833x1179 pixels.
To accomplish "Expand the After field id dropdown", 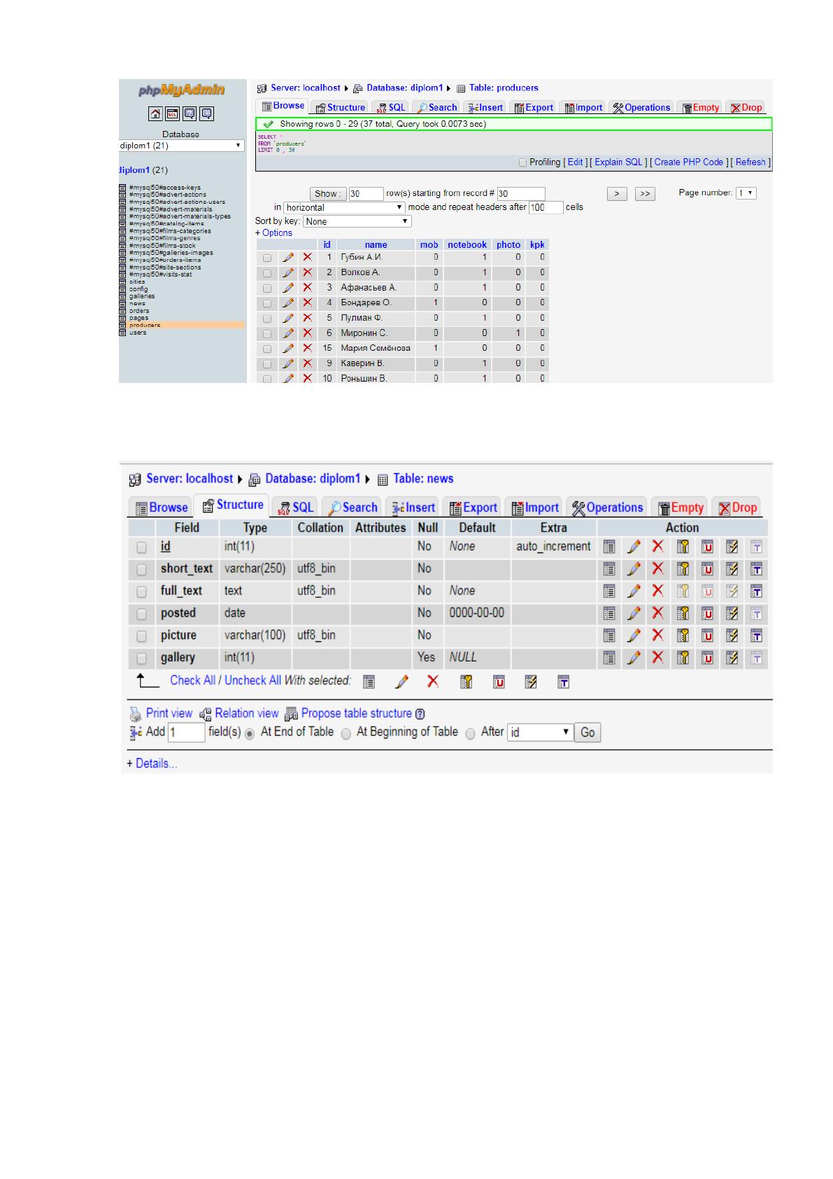I will pyautogui.click(x=540, y=732).
